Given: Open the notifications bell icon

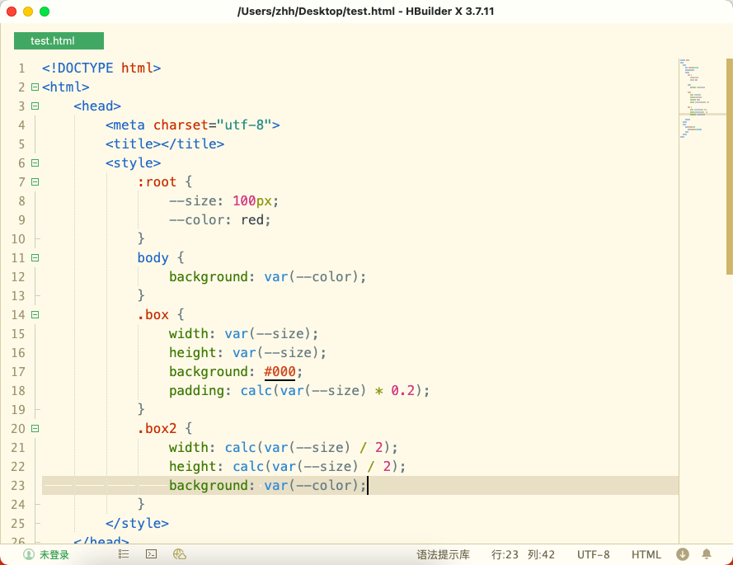Looking at the screenshot, I should pos(707,554).
